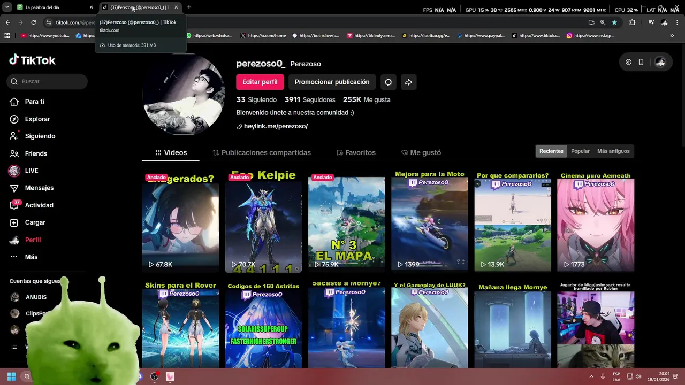Screen dimensions: 685x385
Task: Open the Cinema puro Aemeath video
Action: click(x=596, y=221)
